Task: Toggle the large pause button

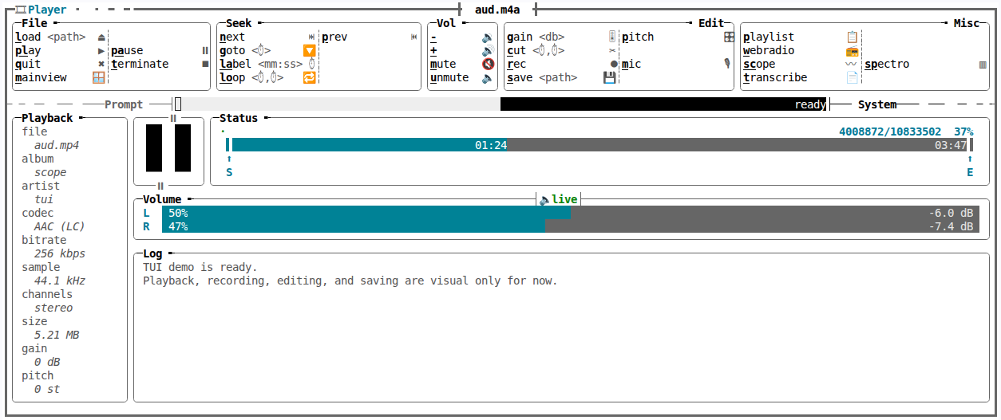Action: click(168, 147)
